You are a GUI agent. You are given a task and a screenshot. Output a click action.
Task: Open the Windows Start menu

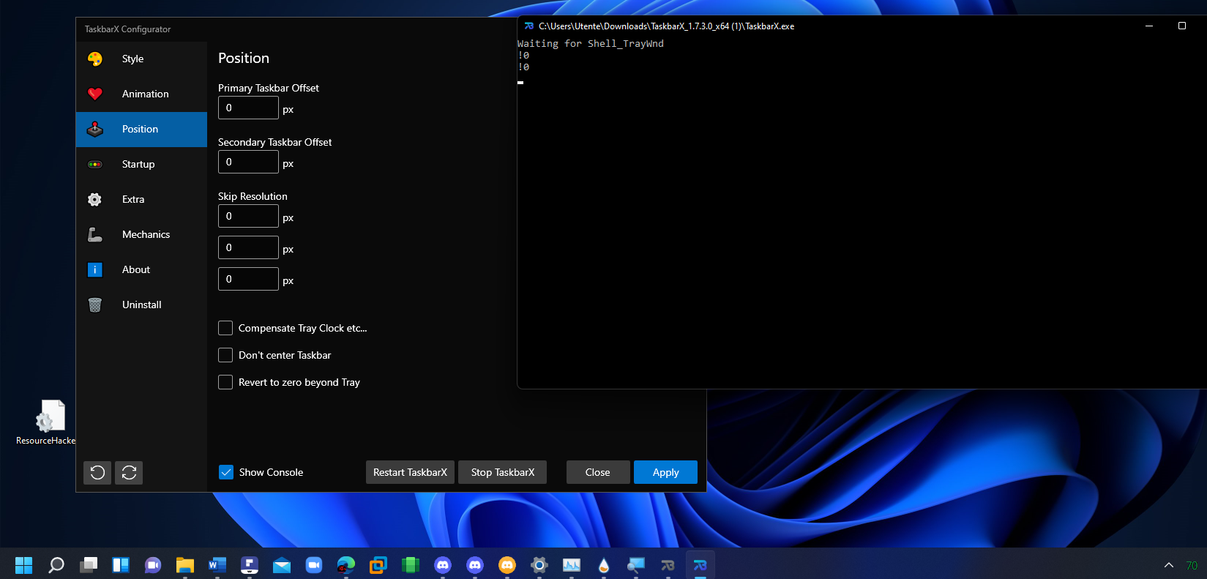point(24,565)
